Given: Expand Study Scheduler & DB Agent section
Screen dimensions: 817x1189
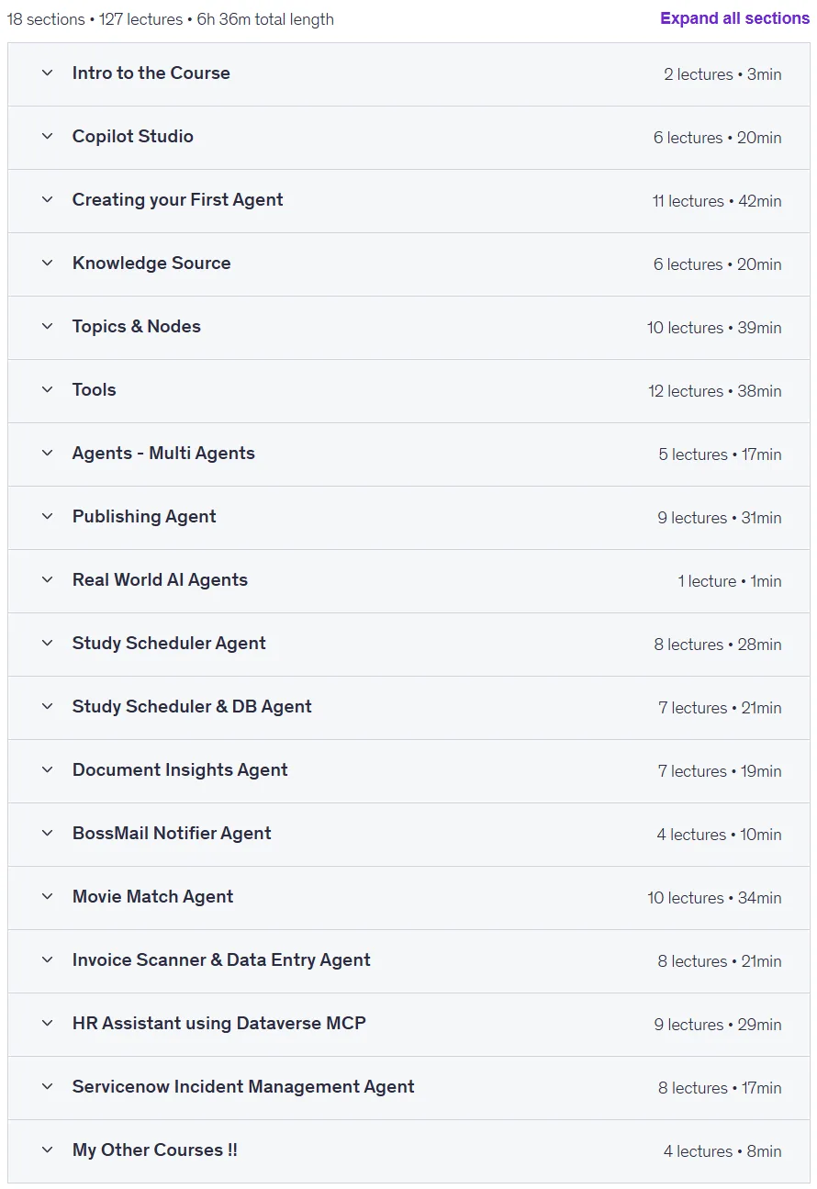Looking at the screenshot, I should click(408, 707).
